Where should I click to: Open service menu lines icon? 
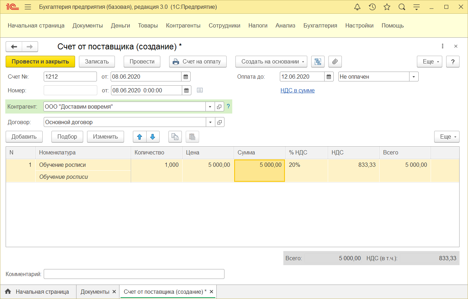click(x=417, y=7)
